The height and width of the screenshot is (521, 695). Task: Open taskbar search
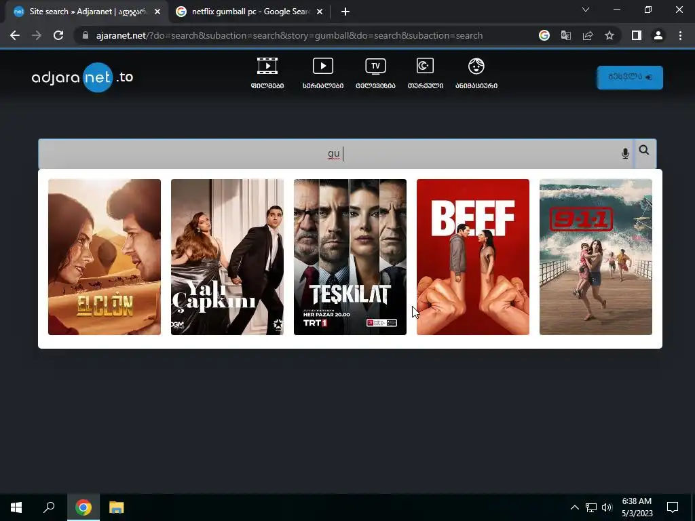tap(49, 507)
